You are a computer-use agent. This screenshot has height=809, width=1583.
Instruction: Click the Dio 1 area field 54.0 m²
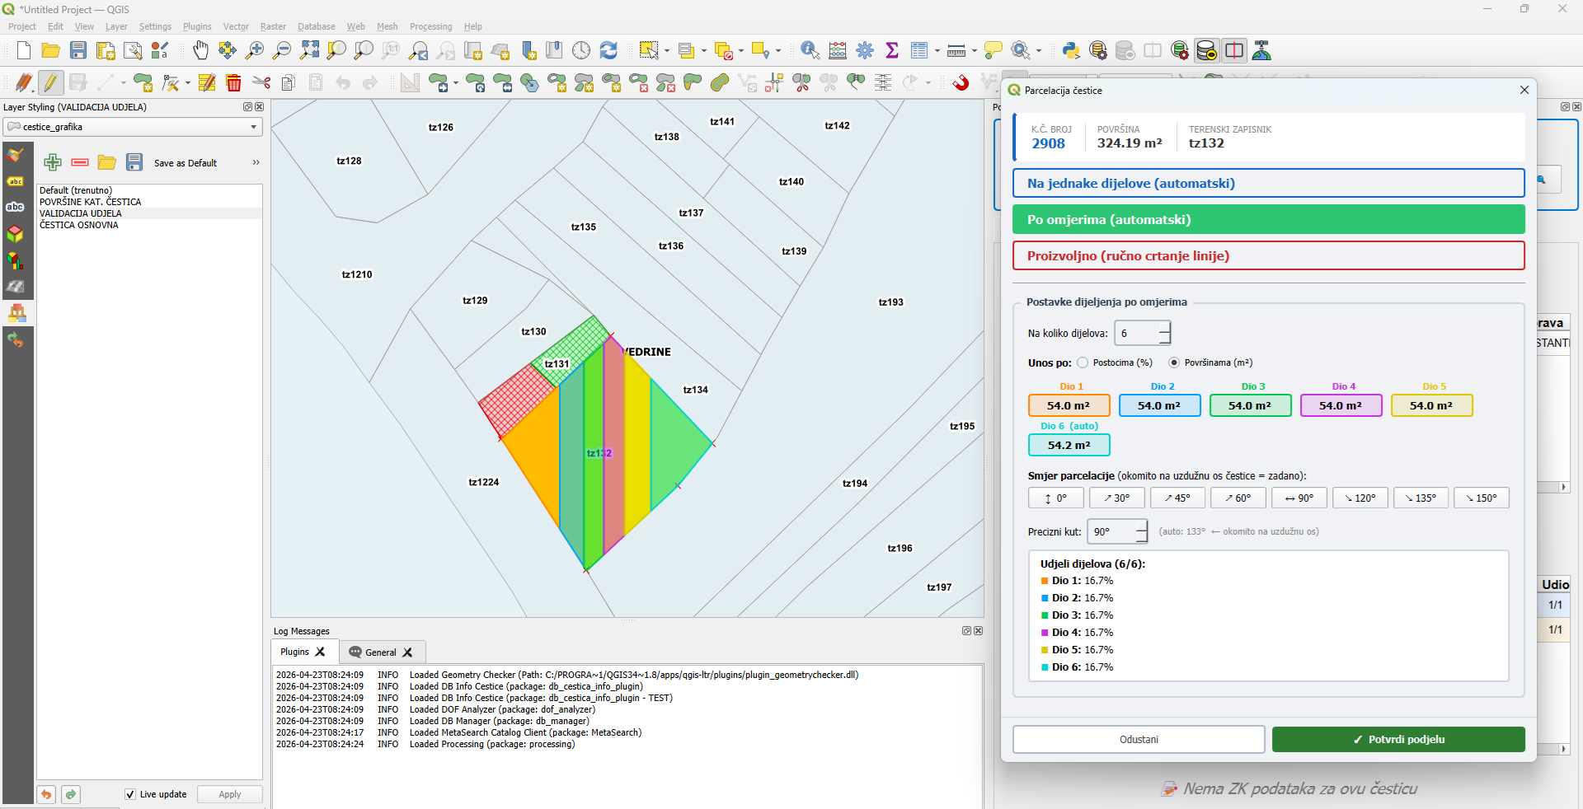pyautogui.click(x=1069, y=405)
